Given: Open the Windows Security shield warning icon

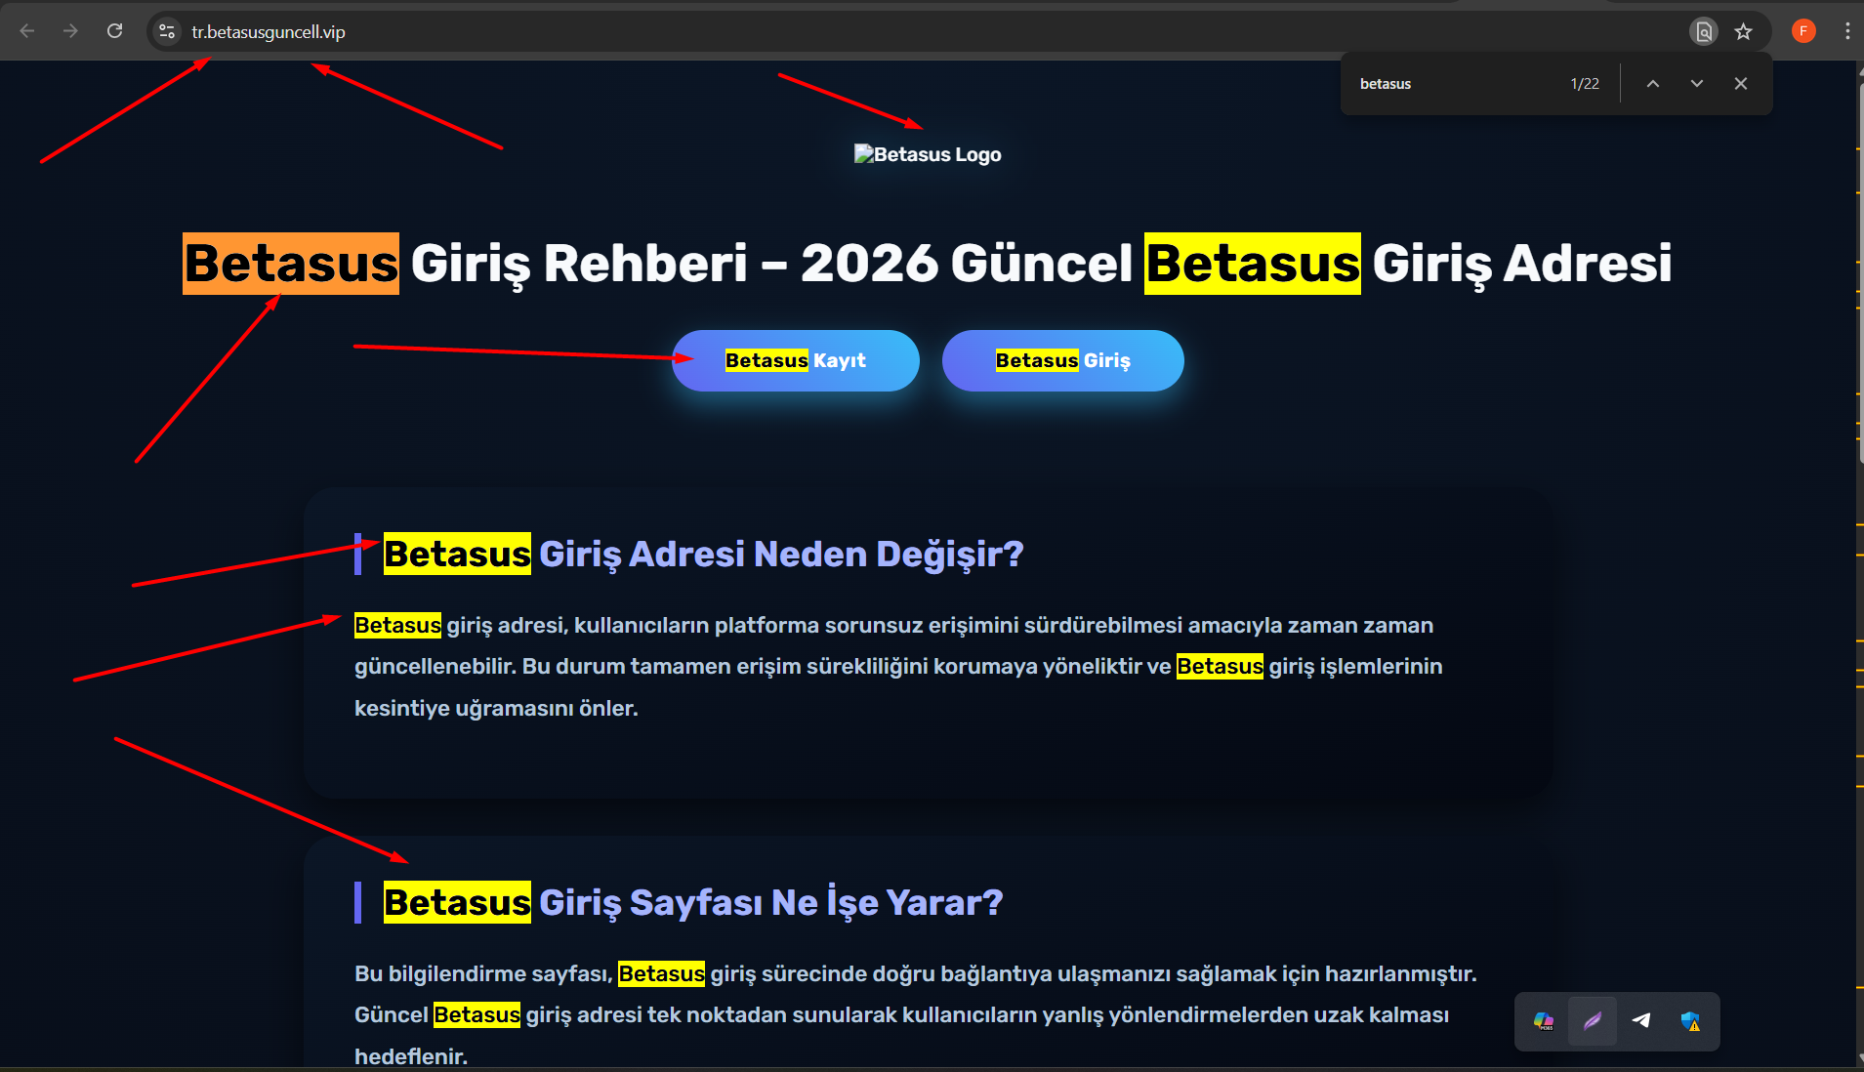Looking at the screenshot, I should pyautogui.click(x=1690, y=1021).
